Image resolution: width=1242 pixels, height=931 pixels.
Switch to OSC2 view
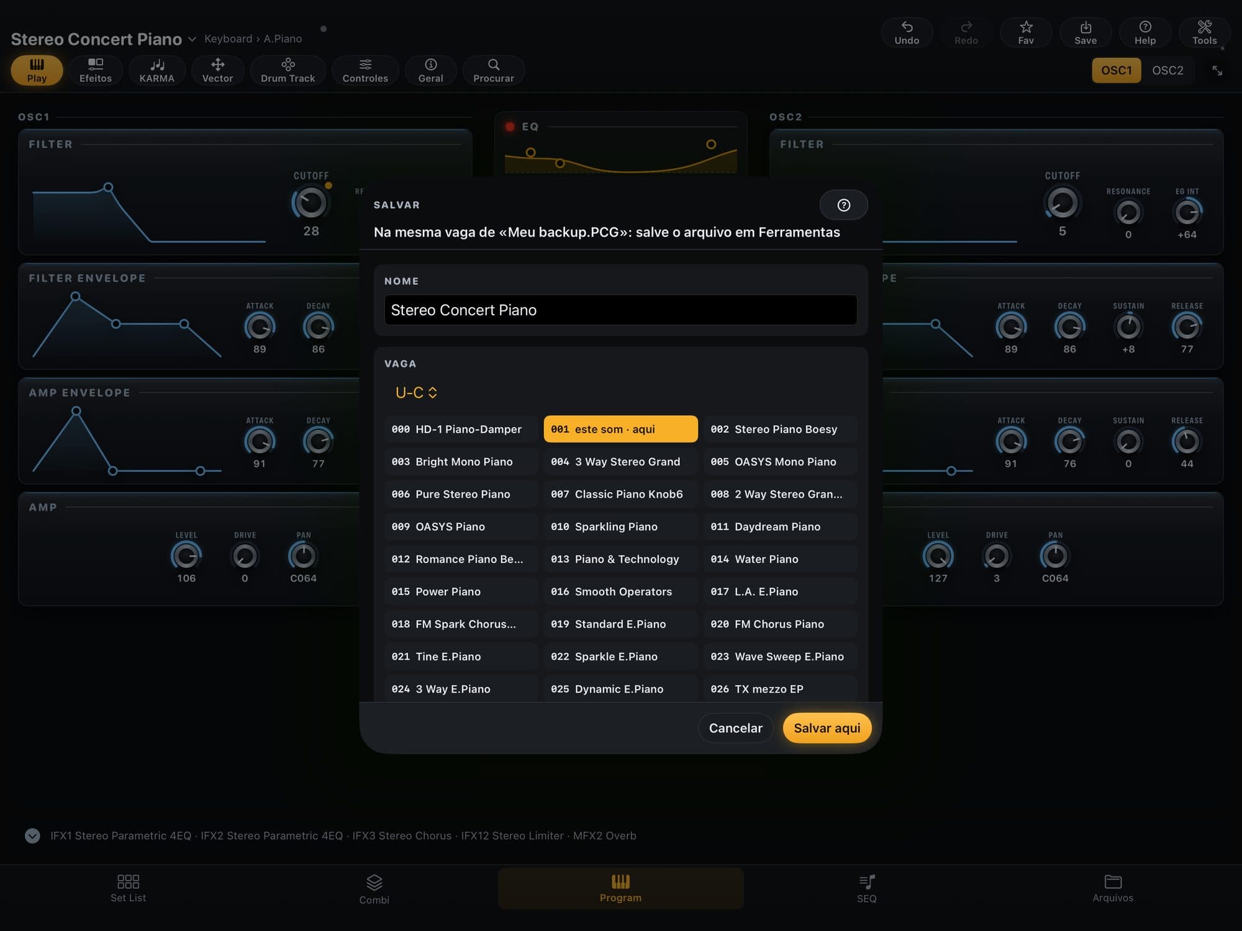coord(1167,70)
